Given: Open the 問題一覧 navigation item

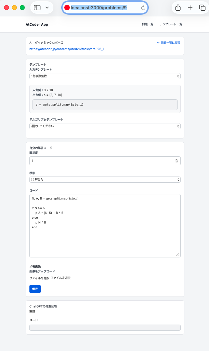Looking at the screenshot, I should click(147, 24).
